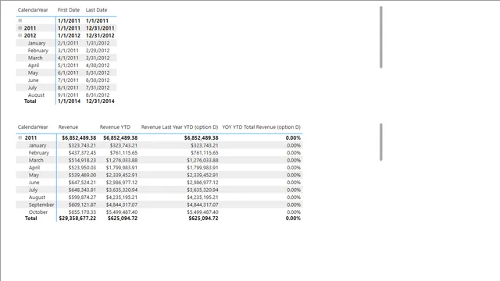
Task: Click $323,743.21 Revenue cell for January
Action: tap(82, 145)
